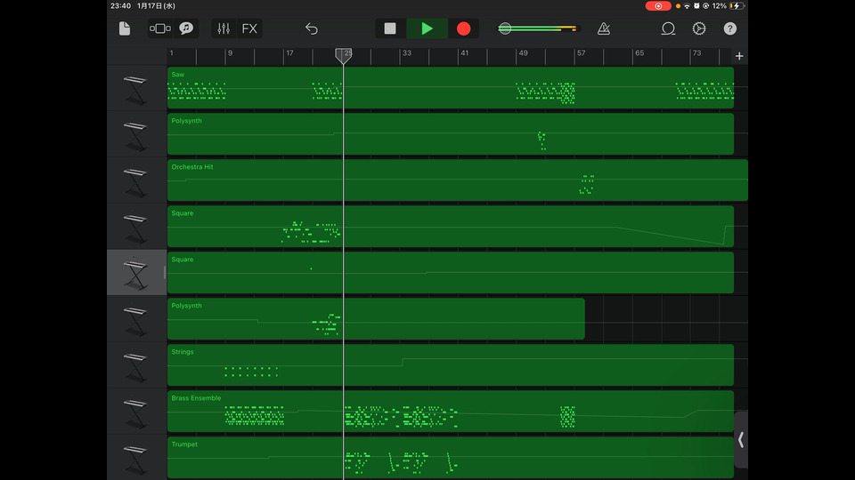855x480 pixels.
Task: Tap bar 57 on the ruler
Action: click(582, 52)
